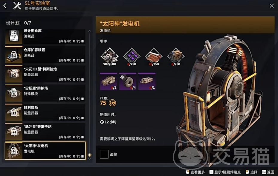Screen dimensions: 278x176
Task: Click the coin currency icon beside 75
Action: pos(112,103)
